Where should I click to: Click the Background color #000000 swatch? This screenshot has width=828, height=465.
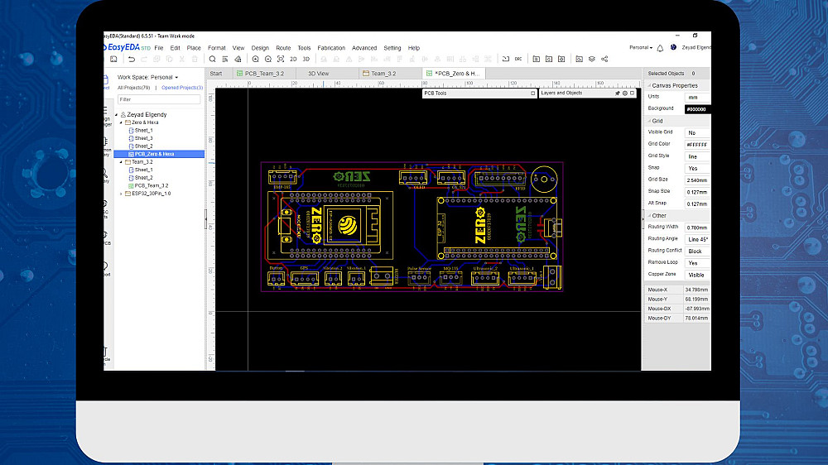pos(696,109)
